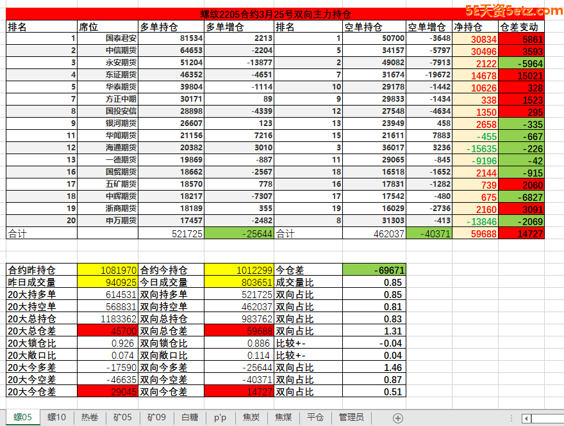Switch to the 矿09 sheet tab

[156, 418]
